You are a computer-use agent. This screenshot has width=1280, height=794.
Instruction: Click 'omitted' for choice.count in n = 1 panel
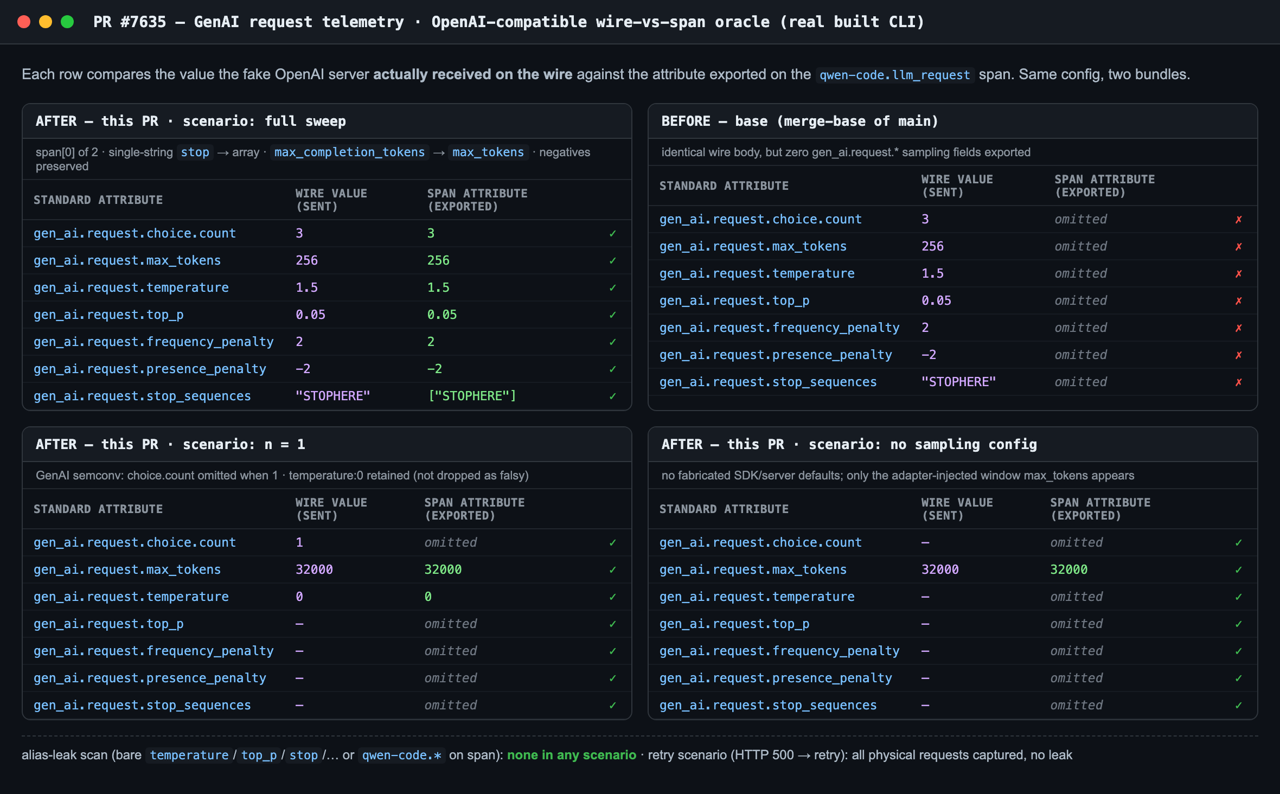click(x=451, y=542)
